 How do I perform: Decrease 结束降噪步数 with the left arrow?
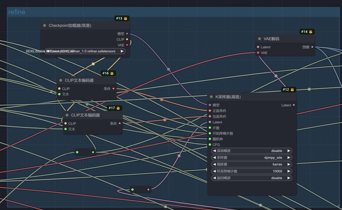pyautogui.click(x=214, y=171)
